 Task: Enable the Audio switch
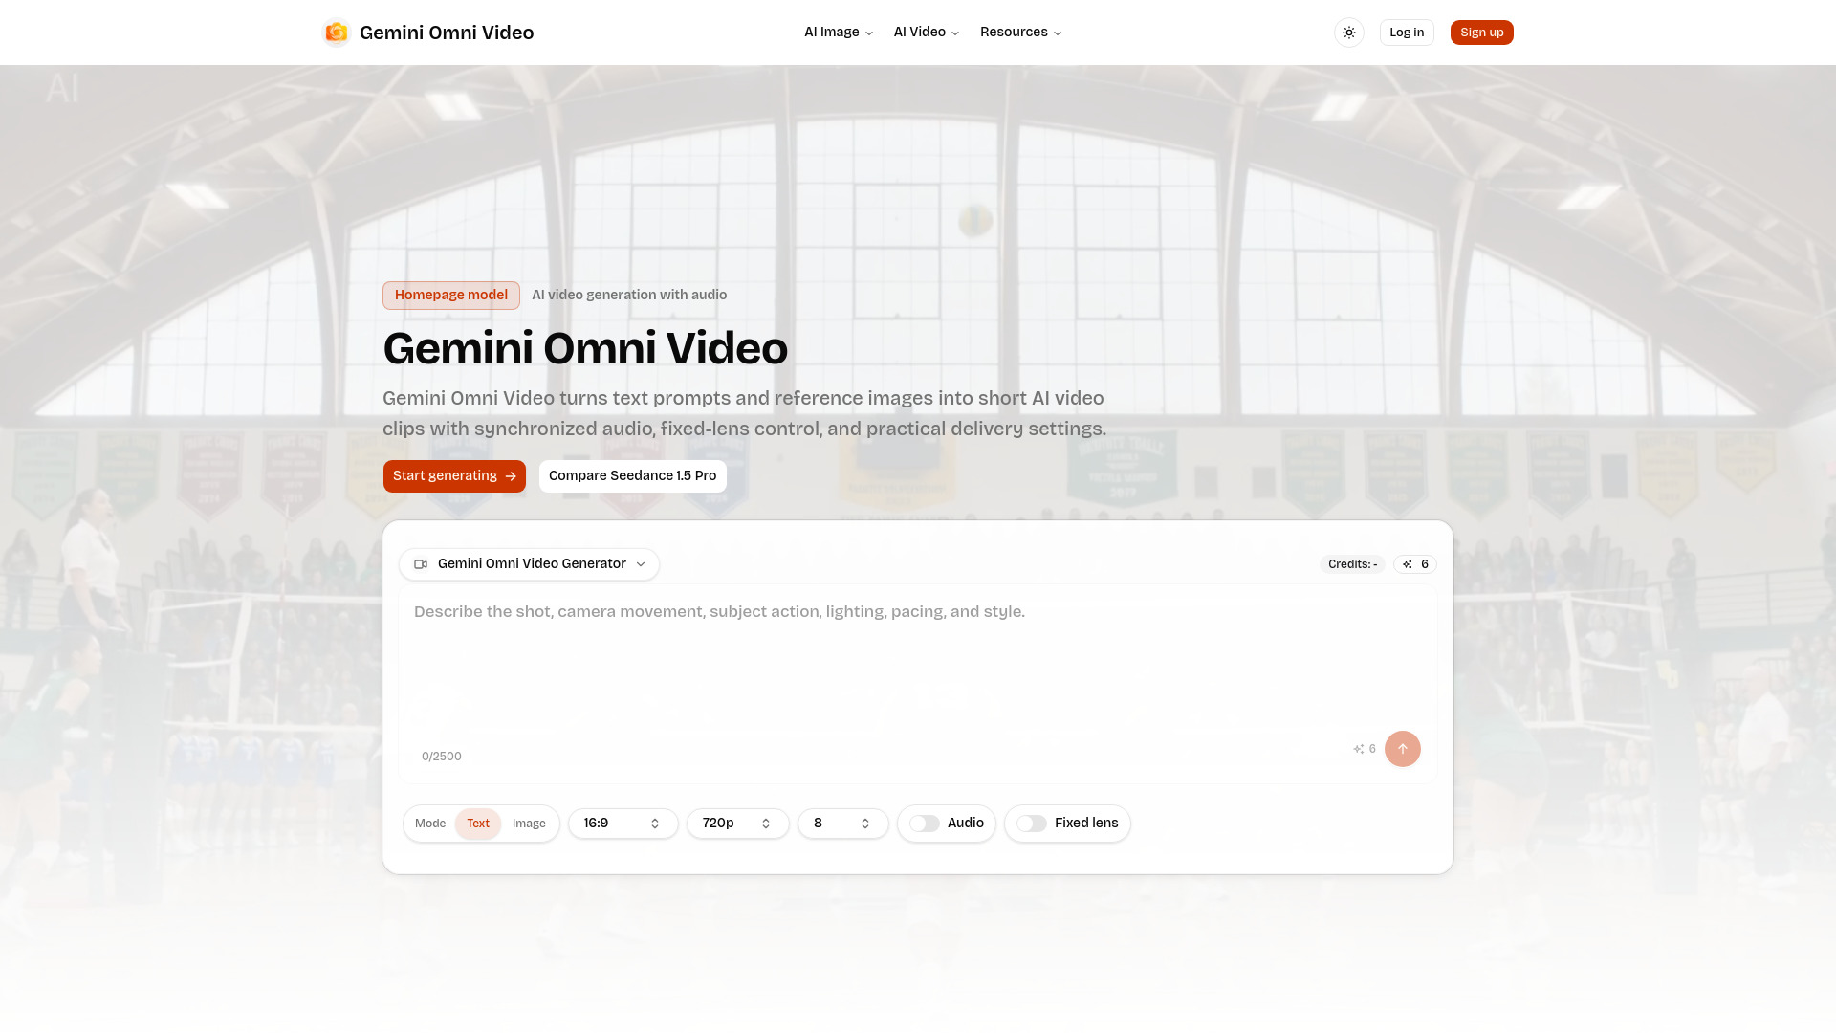point(925,824)
